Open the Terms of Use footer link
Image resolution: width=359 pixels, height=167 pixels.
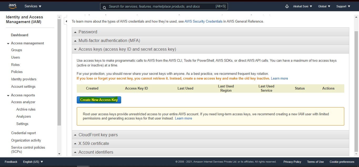coord(315,162)
